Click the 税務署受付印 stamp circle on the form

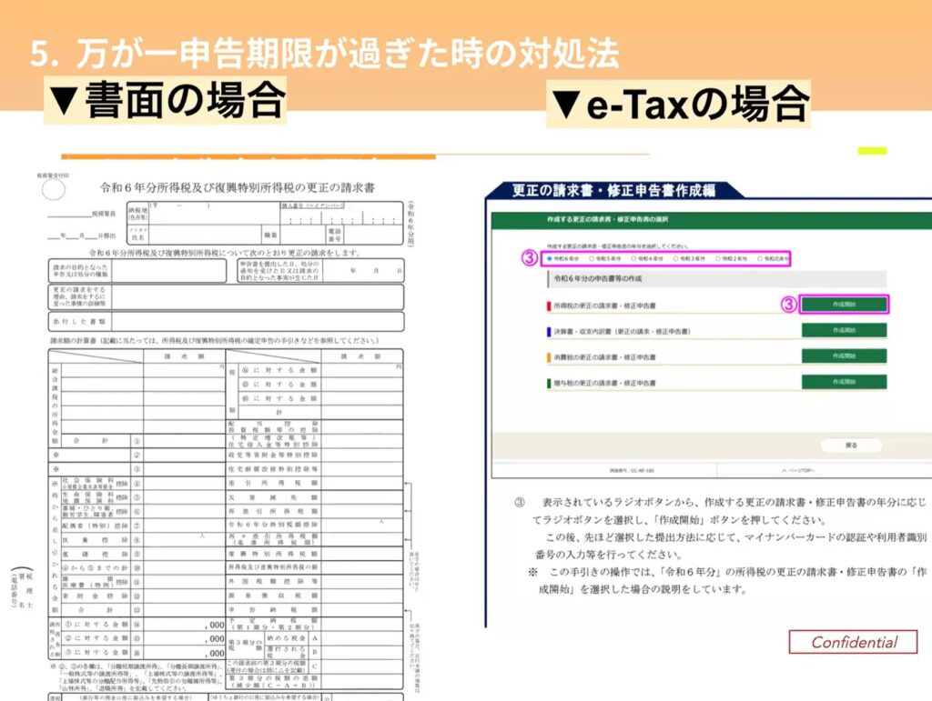point(54,189)
